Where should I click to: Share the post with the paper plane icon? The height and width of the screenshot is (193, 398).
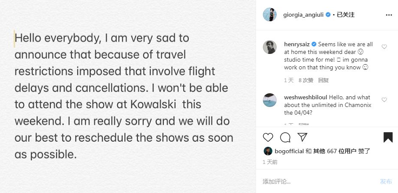(302, 137)
